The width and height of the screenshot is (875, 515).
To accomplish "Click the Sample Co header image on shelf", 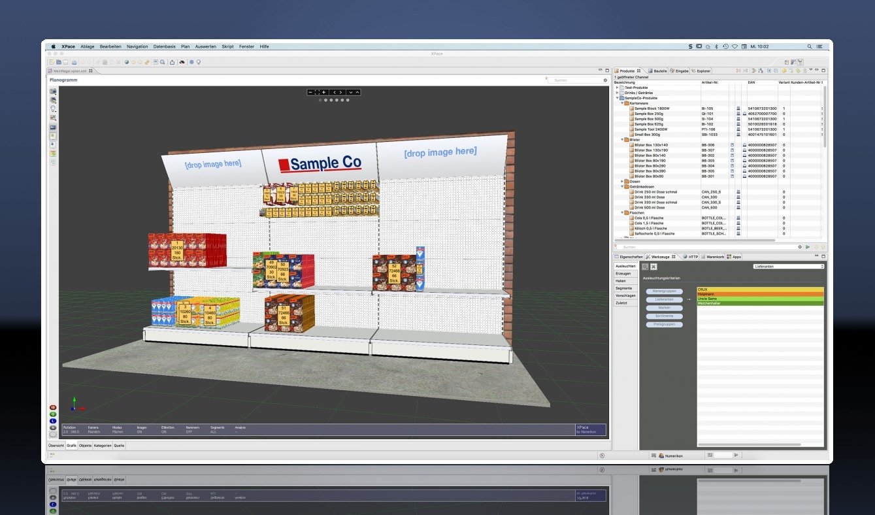I will tap(320, 163).
